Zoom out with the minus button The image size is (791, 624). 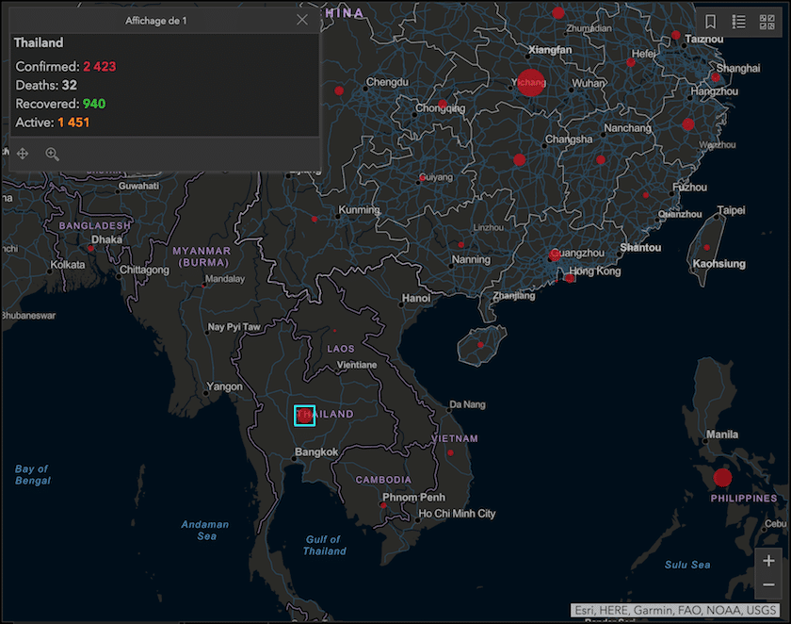click(x=768, y=585)
